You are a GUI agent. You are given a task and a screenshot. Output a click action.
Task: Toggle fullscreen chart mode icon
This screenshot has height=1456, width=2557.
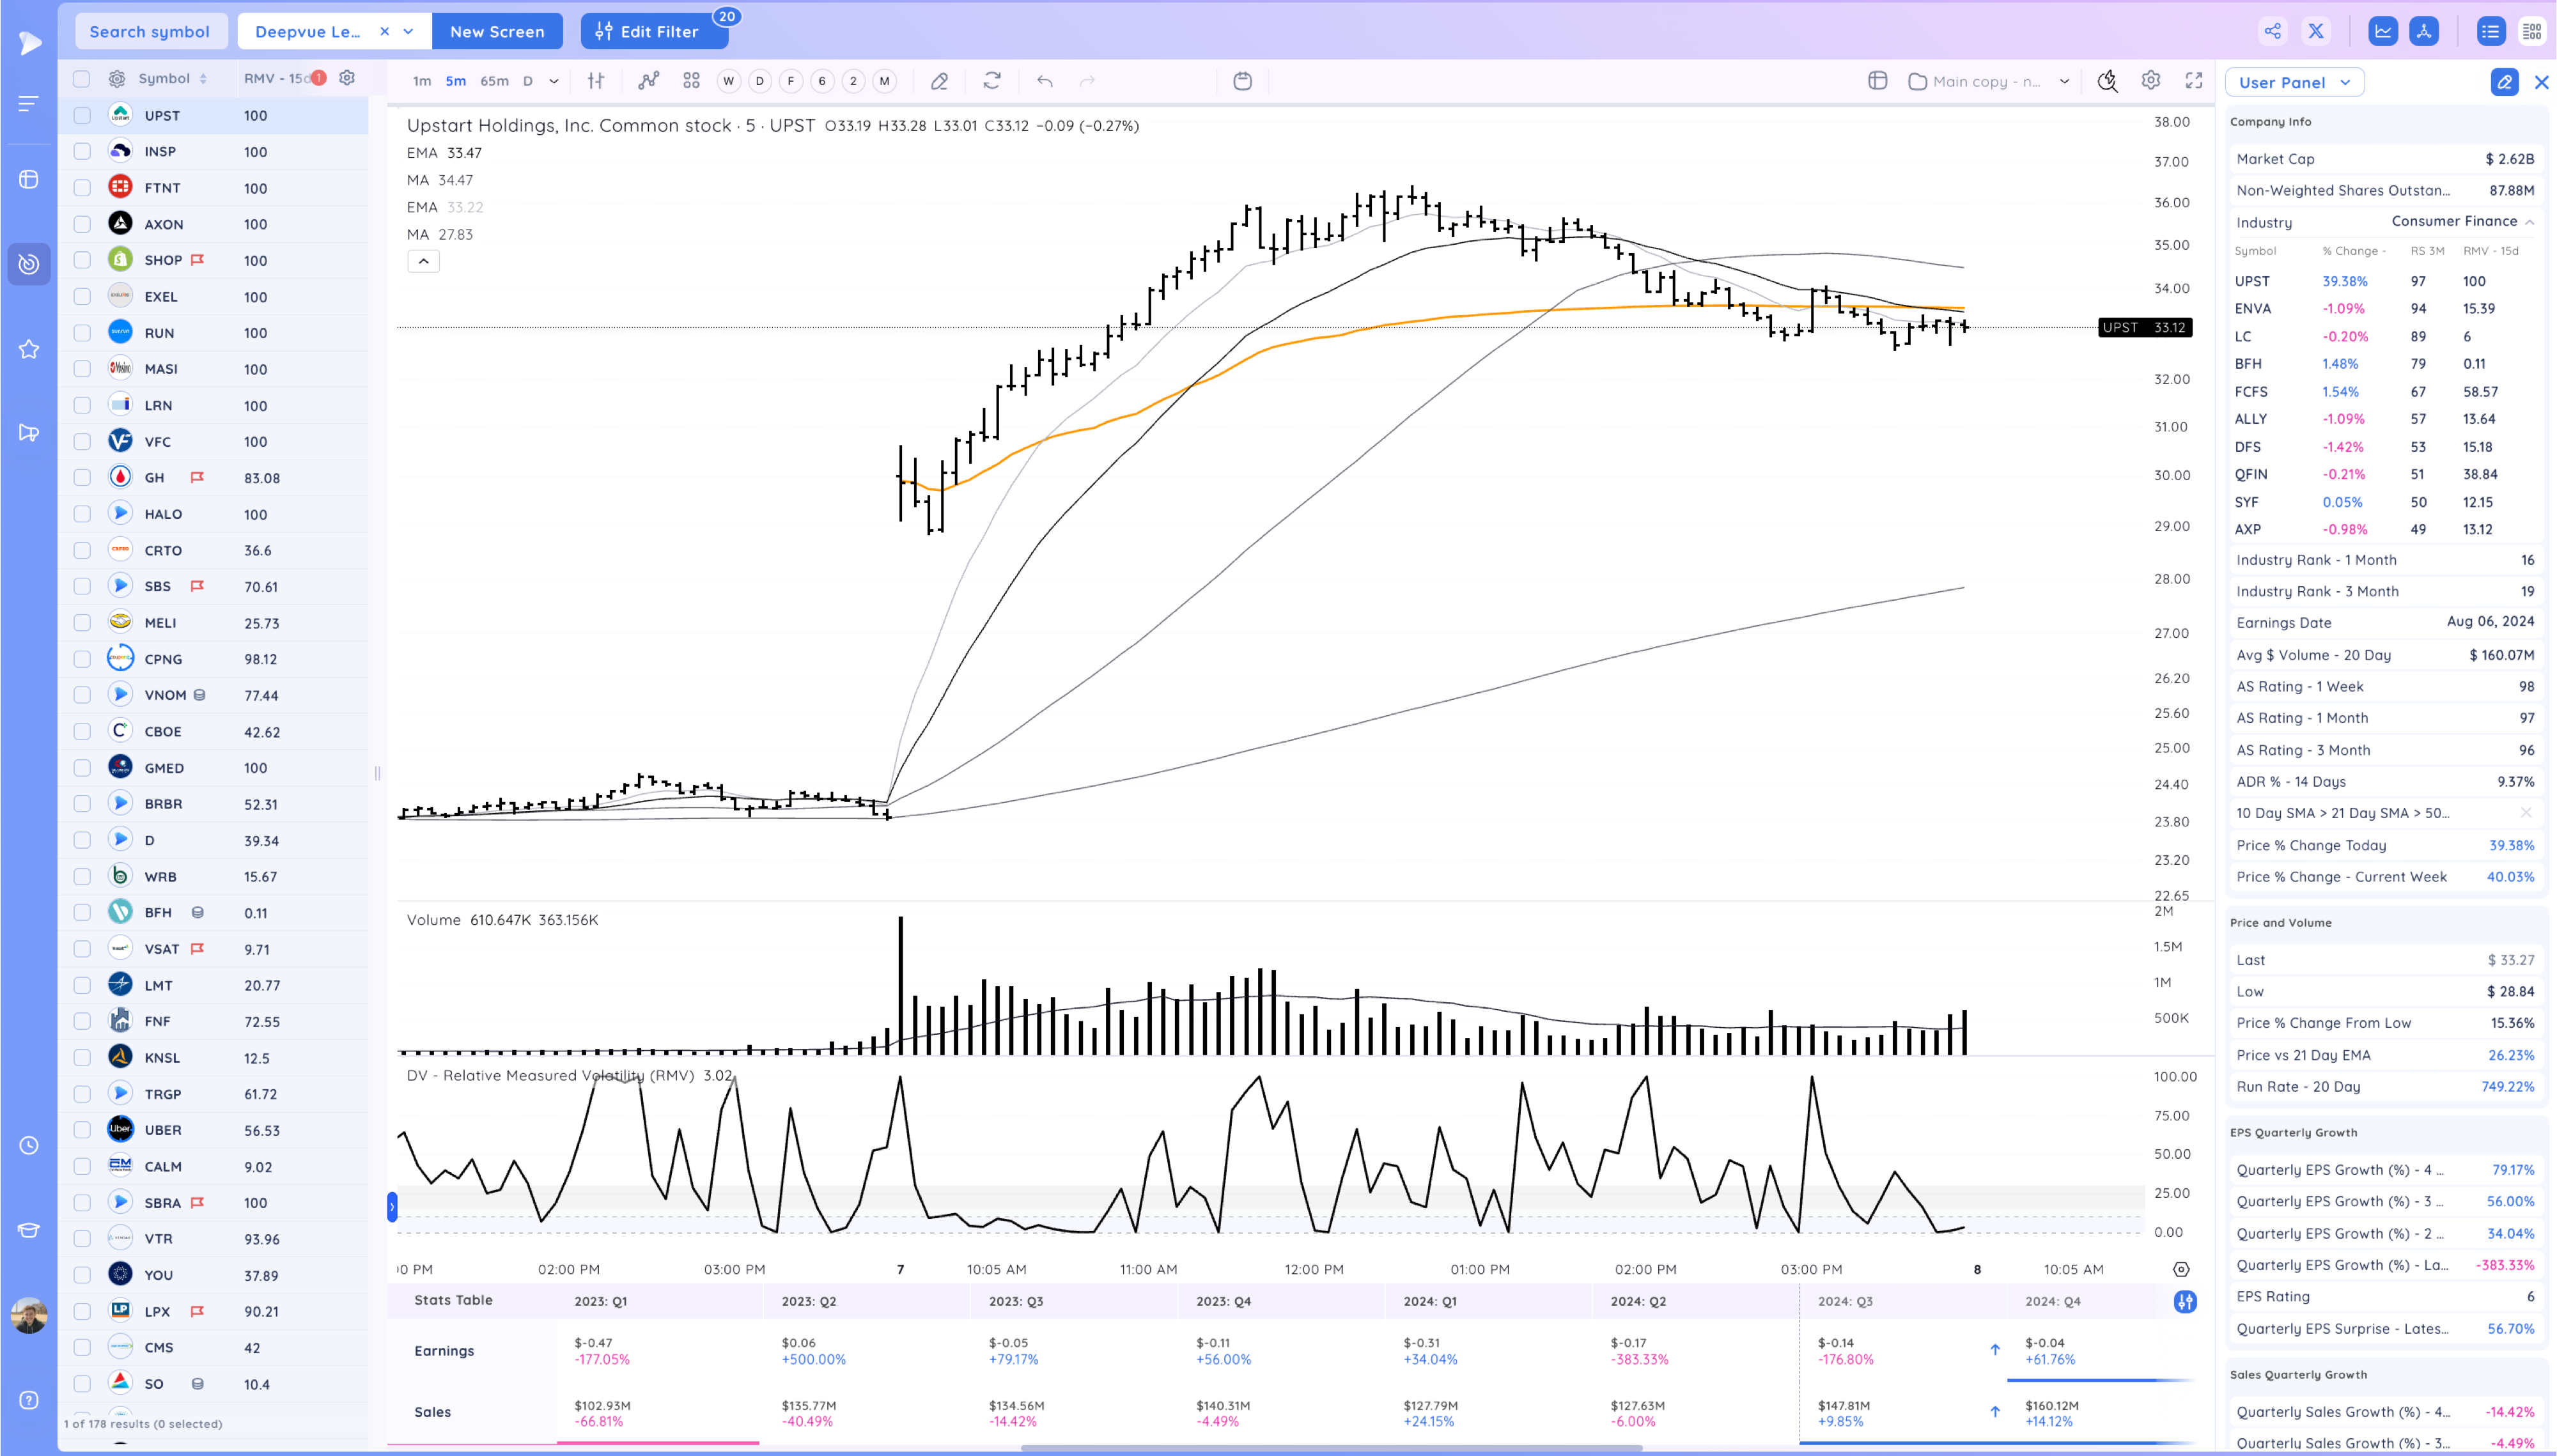[x=2194, y=81]
